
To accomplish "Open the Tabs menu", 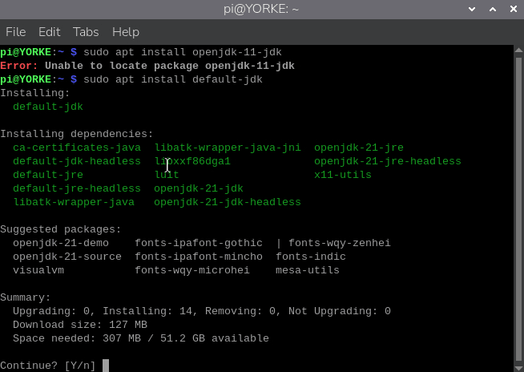I will click(x=86, y=32).
